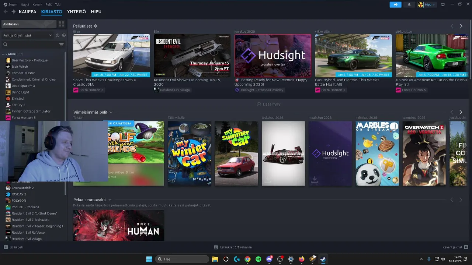The image size is (472, 265).
Task: Show next Peliuutiset news items
Action: 461,26
